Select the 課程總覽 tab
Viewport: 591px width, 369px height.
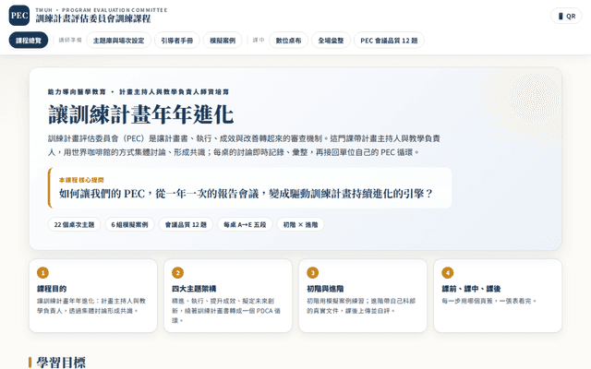29,41
